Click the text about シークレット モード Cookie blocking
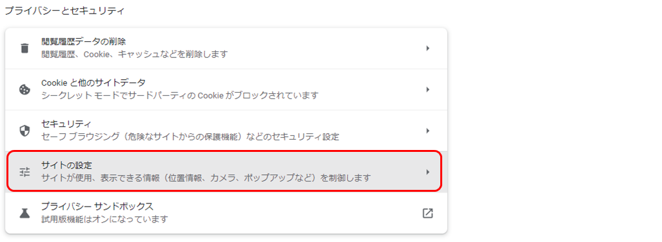The width and height of the screenshot is (662, 242). (179, 96)
